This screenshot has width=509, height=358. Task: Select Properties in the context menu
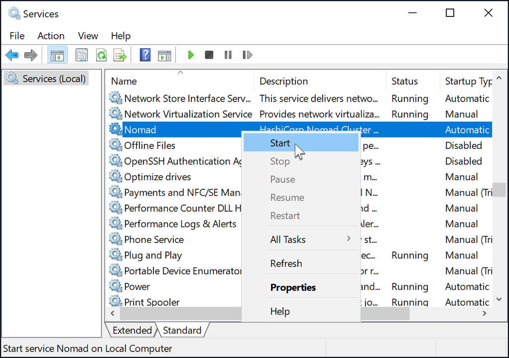tap(293, 287)
